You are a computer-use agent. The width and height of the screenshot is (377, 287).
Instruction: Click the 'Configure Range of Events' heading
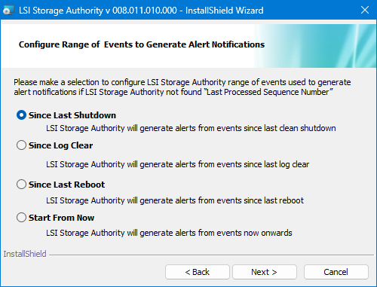pos(142,44)
